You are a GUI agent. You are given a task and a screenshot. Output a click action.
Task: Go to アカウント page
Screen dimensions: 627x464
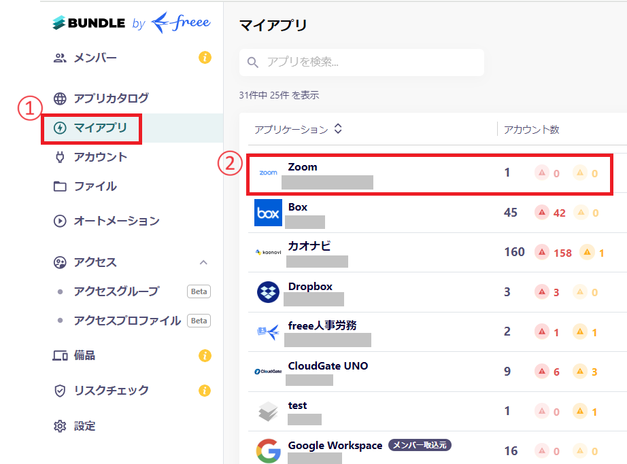100,157
